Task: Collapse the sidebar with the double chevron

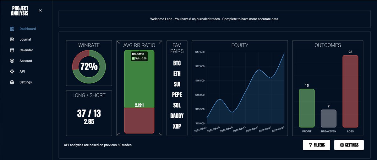Action: (x=40, y=10)
